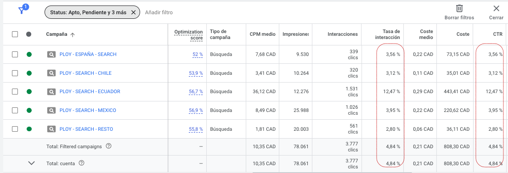Viewport: 508px width, 173px height.
Task: Sort by the Impresiones column header
Action: coord(295,34)
